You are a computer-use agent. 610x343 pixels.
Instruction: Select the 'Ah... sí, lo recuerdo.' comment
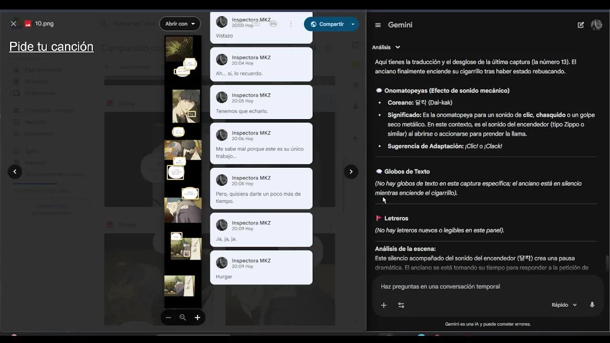click(261, 64)
